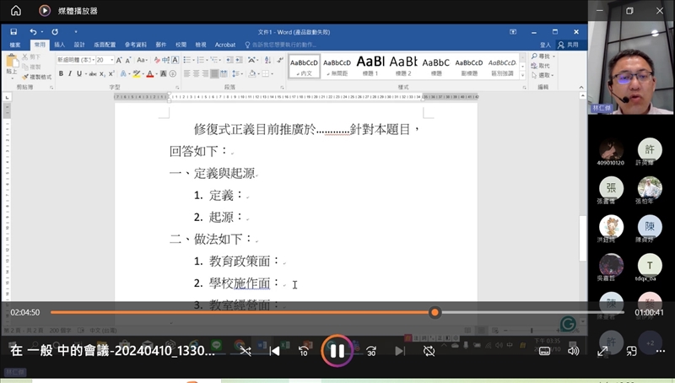Screen dimensions: 675x383
Task: Toggle closed captions
Action: click(545, 351)
